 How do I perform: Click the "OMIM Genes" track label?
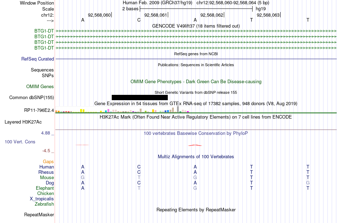[40, 86]
